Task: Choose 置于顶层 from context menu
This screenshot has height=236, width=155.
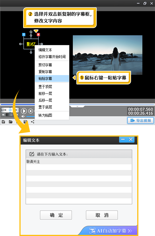Action: (x=52, y=87)
